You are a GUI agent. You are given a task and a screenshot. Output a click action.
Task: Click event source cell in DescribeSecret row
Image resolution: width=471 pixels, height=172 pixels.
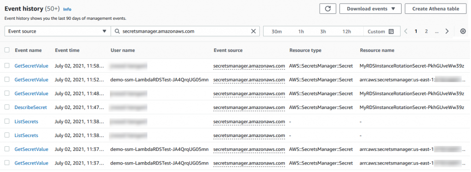click(249, 107)
